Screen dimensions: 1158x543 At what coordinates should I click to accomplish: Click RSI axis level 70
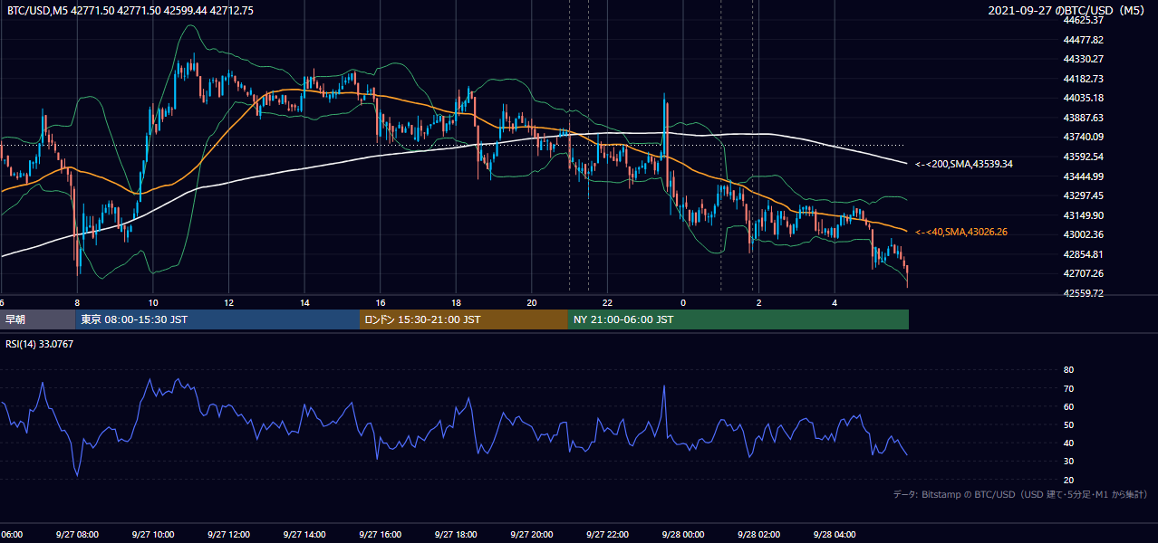click(x=1069, y=388)
